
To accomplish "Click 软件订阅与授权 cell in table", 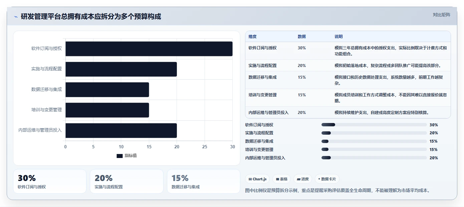I will [262, 48].
